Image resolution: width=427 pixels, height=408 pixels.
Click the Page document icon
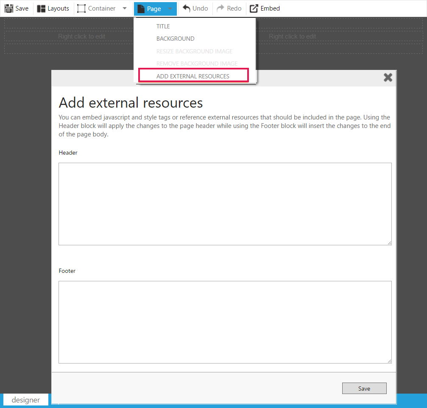pos(141,9)
